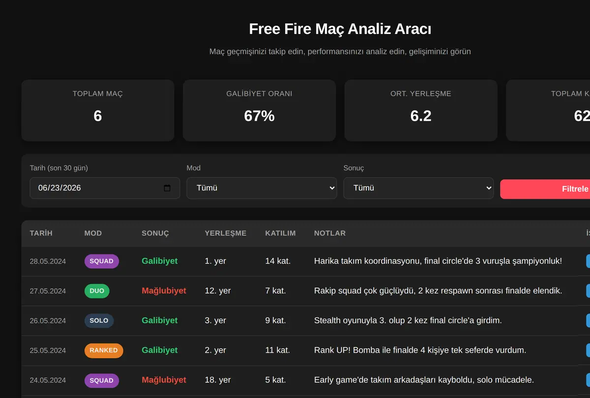
Task: Click the date 26.05.2024 in the table
Action: (x=48, y=320)
